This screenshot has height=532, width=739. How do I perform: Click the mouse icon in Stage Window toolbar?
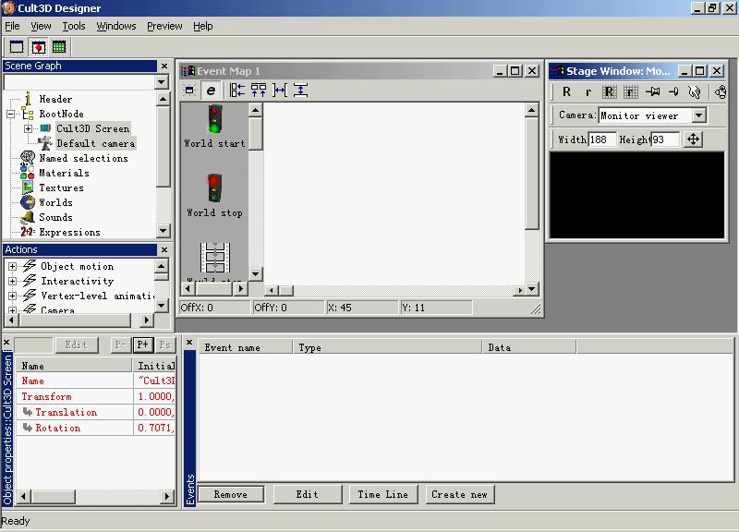(721, 91)
